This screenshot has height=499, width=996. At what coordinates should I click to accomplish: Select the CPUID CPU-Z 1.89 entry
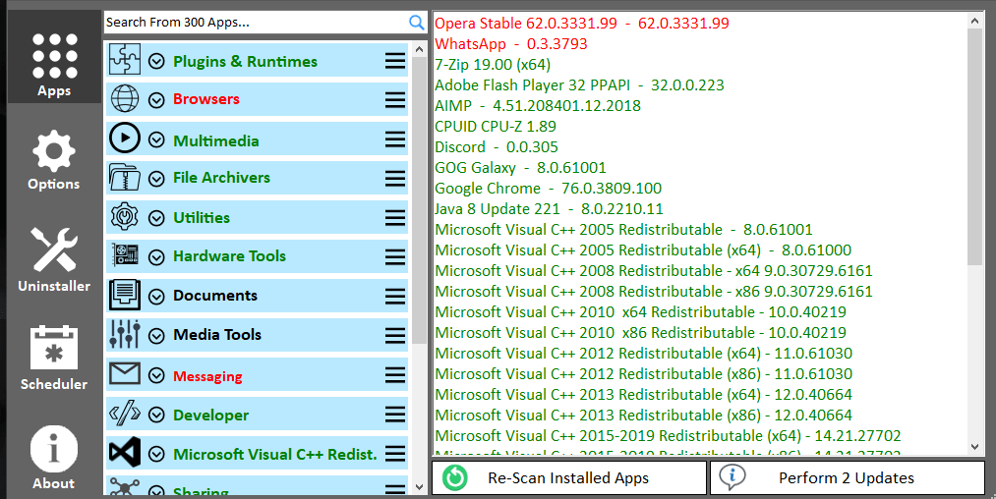click(x=496, y=127)
